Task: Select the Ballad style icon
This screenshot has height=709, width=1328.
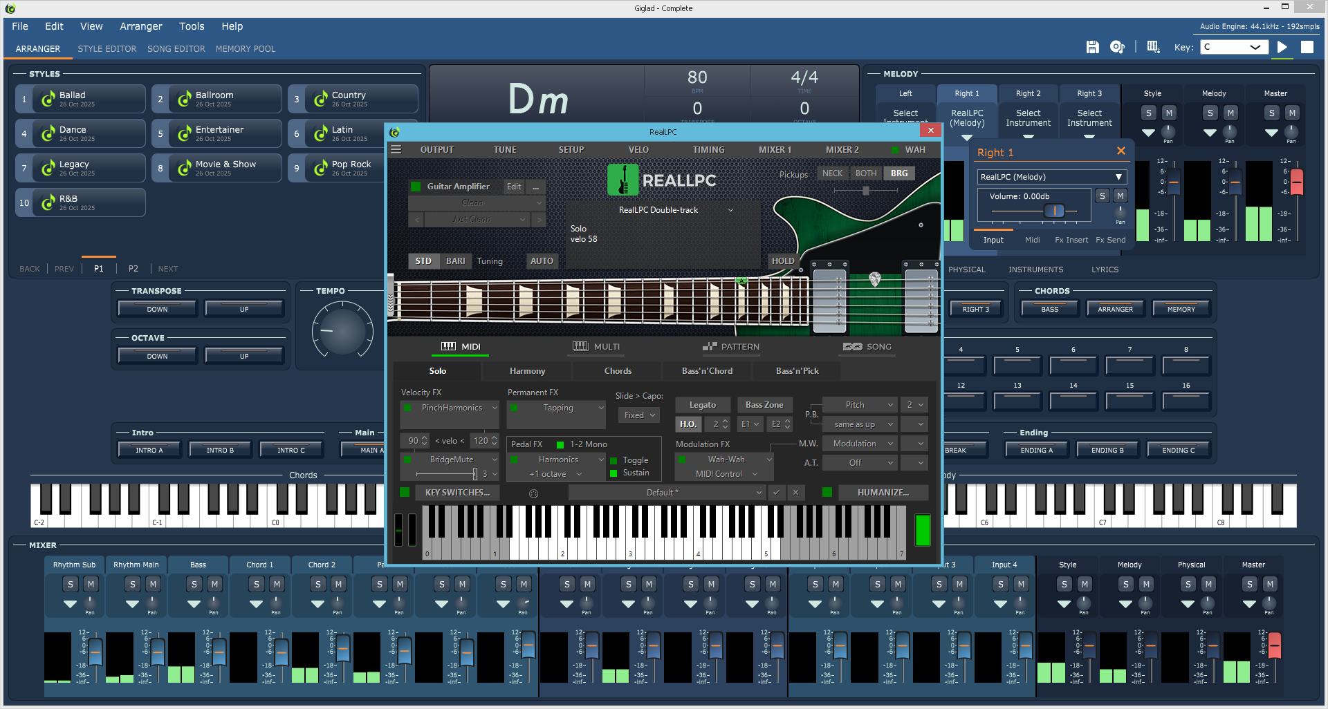Action: pos(48,99)
